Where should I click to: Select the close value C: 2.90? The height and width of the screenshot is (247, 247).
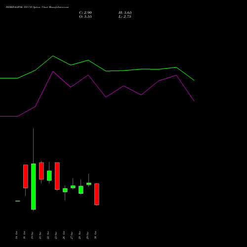(x=85, y=13)
